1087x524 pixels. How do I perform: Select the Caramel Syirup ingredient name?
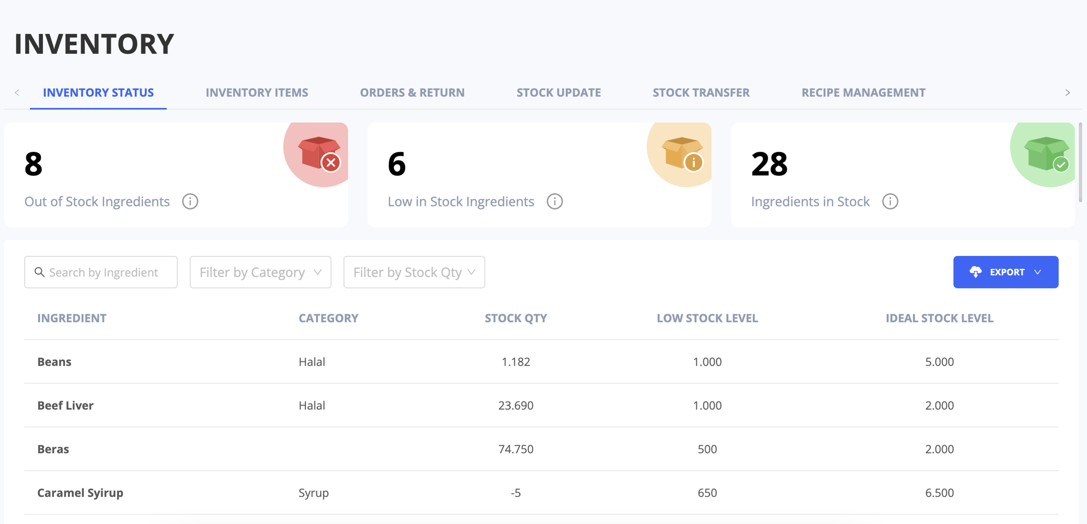(x=80, y=493)
